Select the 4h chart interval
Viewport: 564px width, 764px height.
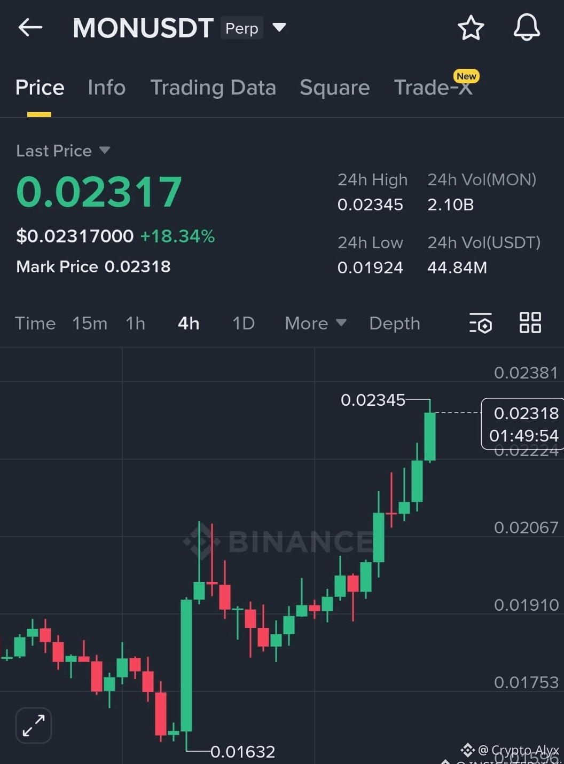tap(189, 323)
